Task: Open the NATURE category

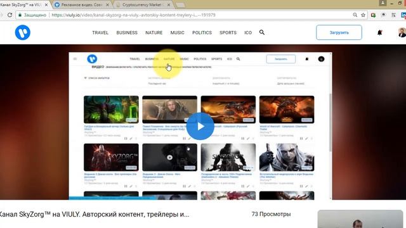Action: pos(154,32)
